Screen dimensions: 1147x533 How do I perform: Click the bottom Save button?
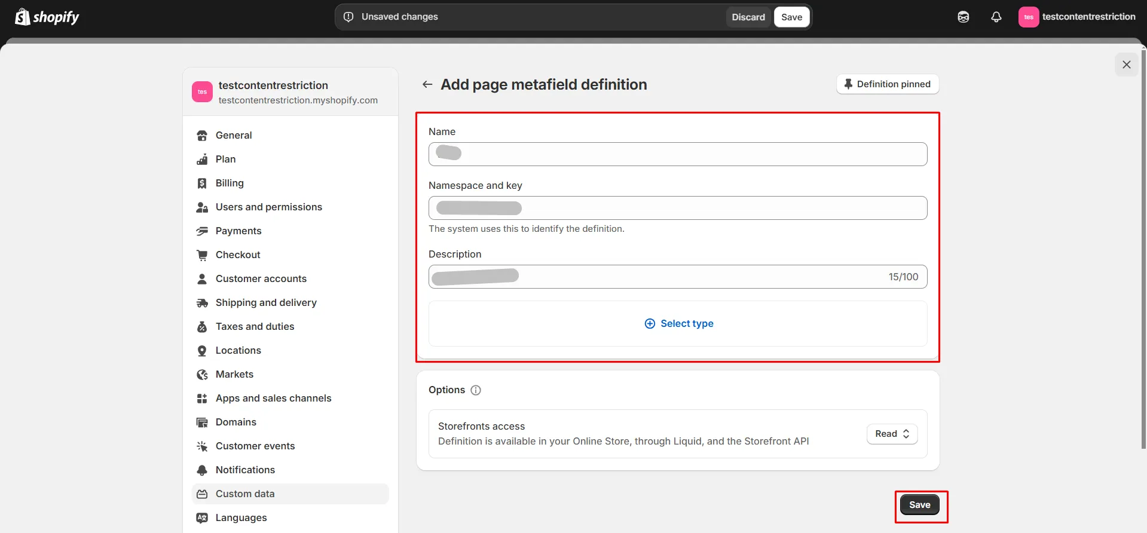click(919, 505)
